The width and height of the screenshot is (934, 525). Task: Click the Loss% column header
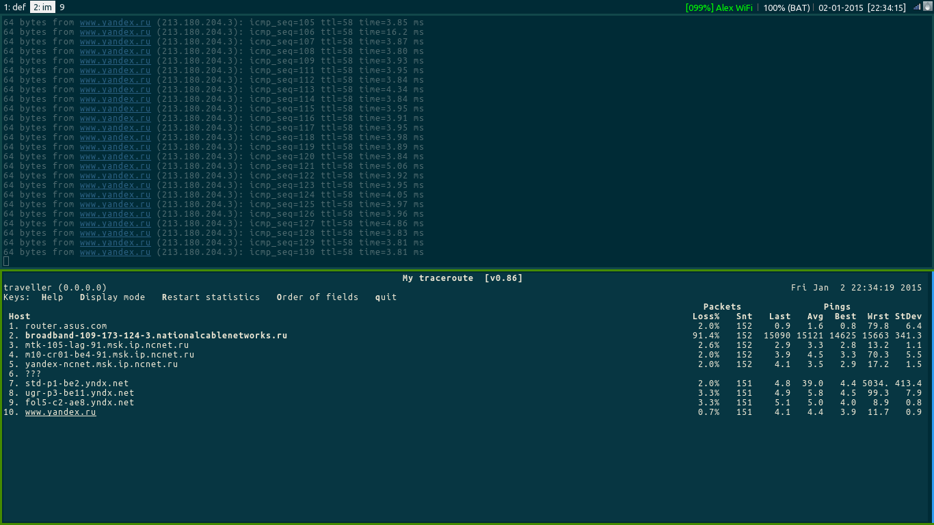point(706,317)
